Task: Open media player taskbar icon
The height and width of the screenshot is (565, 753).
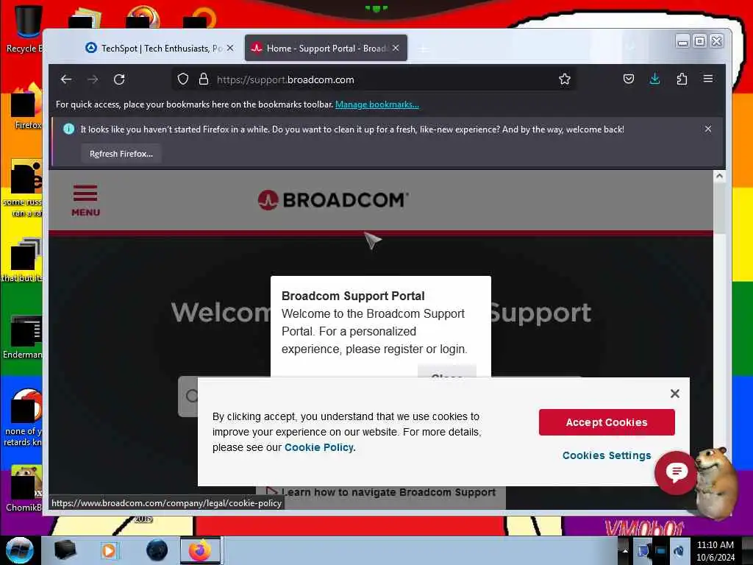Action: 109,550
